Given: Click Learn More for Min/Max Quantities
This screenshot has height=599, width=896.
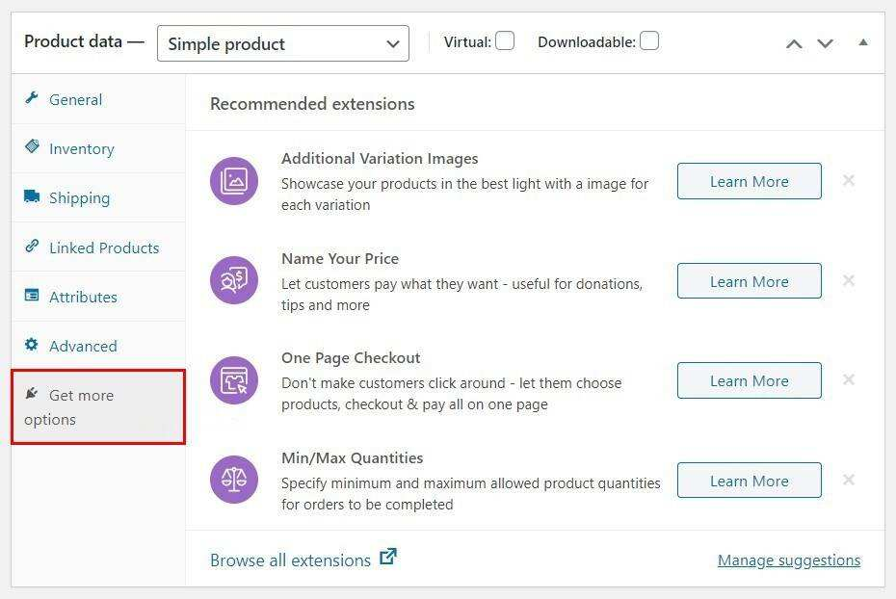Looking at the screenshot, I should (x=749, y=480).
